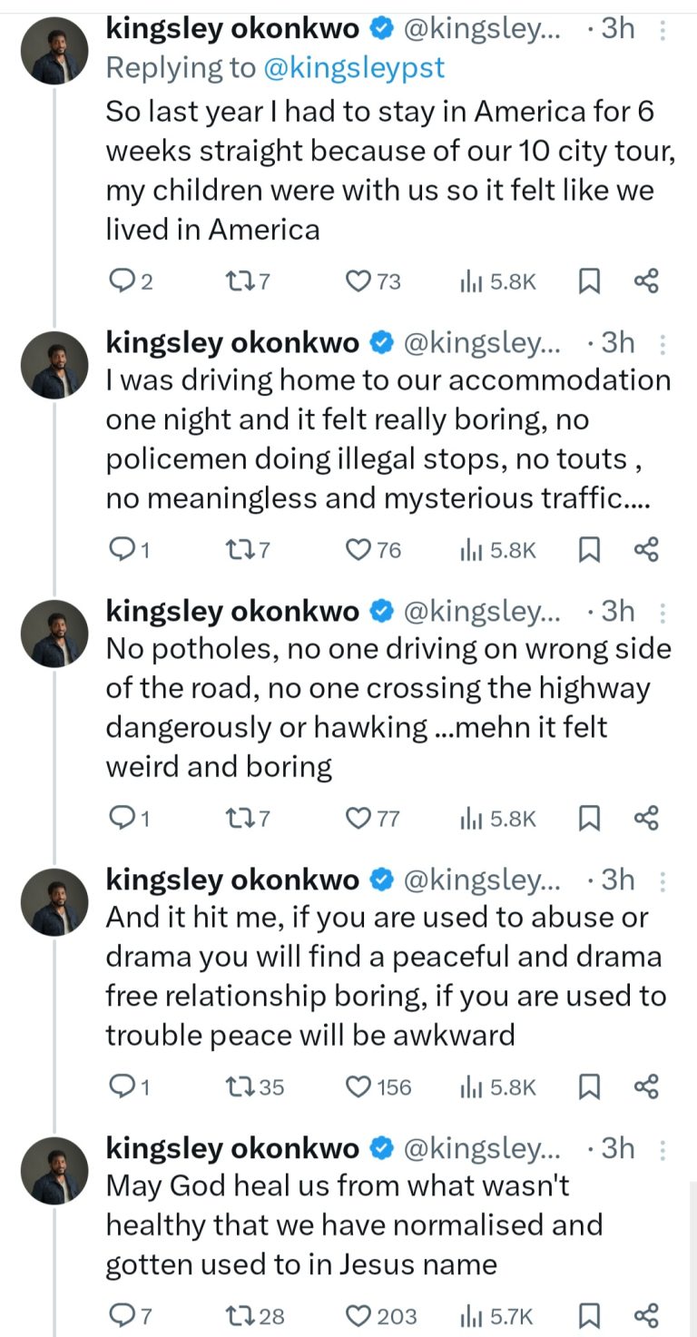Share the '10 city tour' tweet
Viewport: 697px width, 1337px height.
pyautogui.click(x=645, y=282)
